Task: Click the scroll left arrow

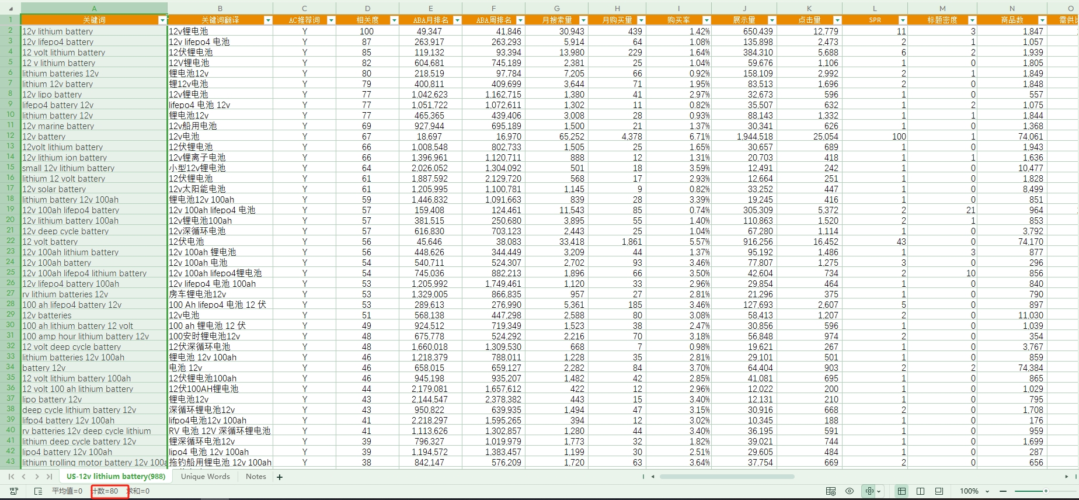Action: coord(653,477)
